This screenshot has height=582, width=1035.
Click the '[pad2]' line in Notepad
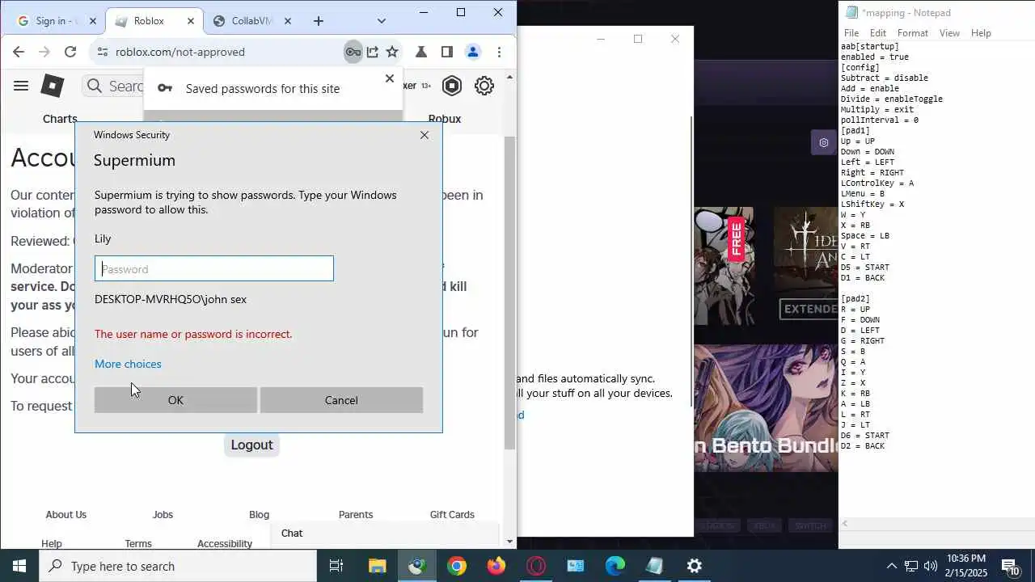pyautogui.click(x=855, y=299)
